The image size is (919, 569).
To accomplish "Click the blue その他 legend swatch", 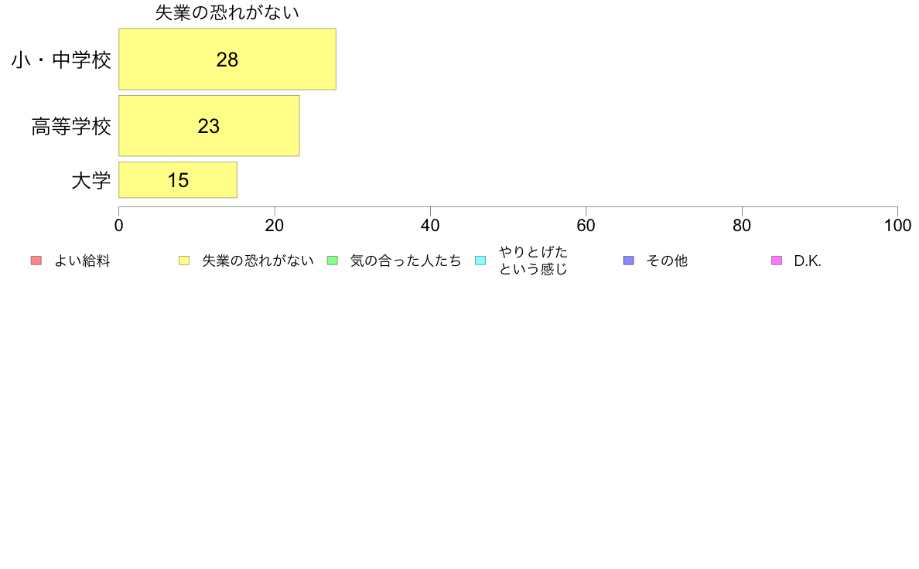I will [628, 261].
